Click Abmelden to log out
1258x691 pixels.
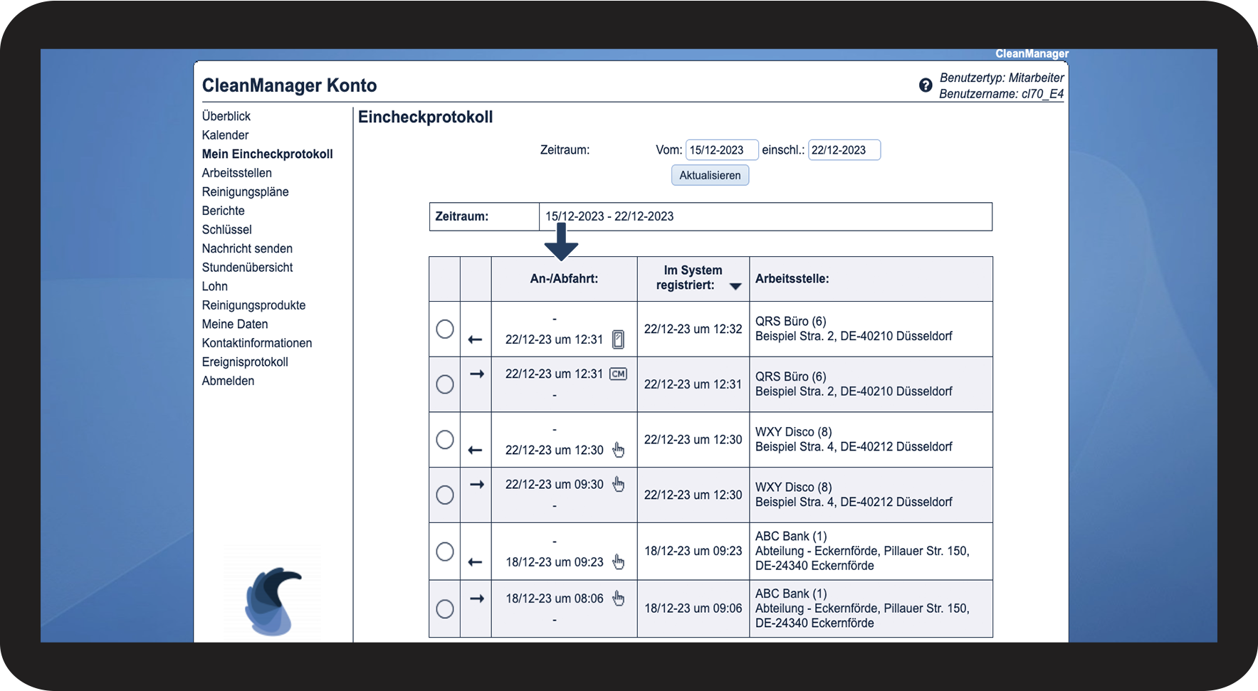click(x=228, y=381)
